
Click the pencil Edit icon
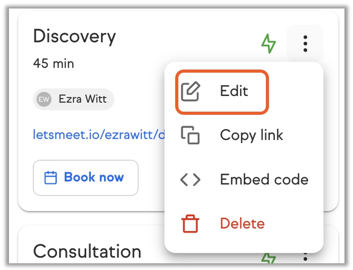point(190,91)
